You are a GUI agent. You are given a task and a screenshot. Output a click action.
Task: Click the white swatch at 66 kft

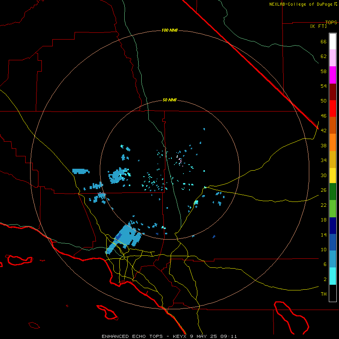(333, 41)
